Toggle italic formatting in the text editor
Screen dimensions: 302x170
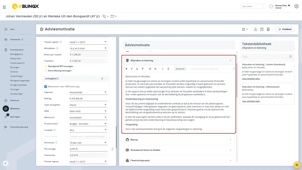tap(132, 69)
